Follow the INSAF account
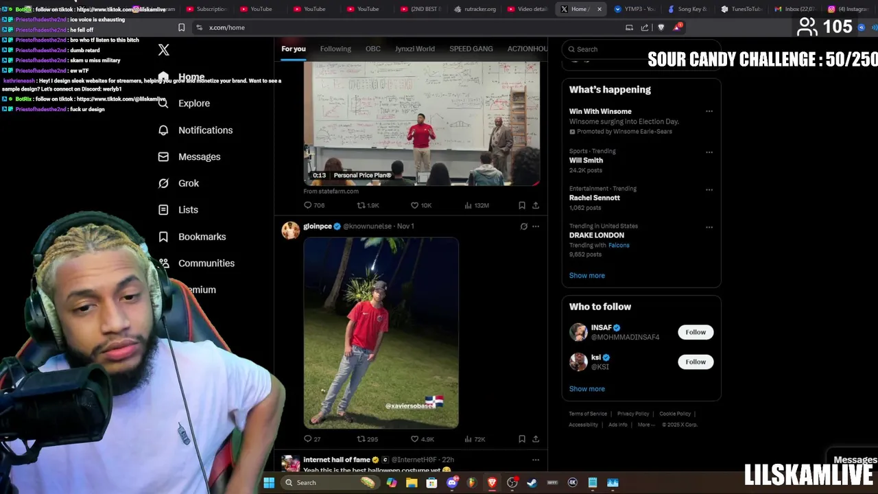Viewport: 878px width, 494px height. (696, 332)
